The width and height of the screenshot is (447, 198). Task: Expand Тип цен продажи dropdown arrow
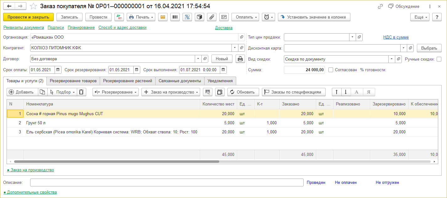(353, 37)
